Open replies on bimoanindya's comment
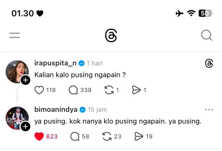This screenshot has height=151, width=222. (75, 136)
